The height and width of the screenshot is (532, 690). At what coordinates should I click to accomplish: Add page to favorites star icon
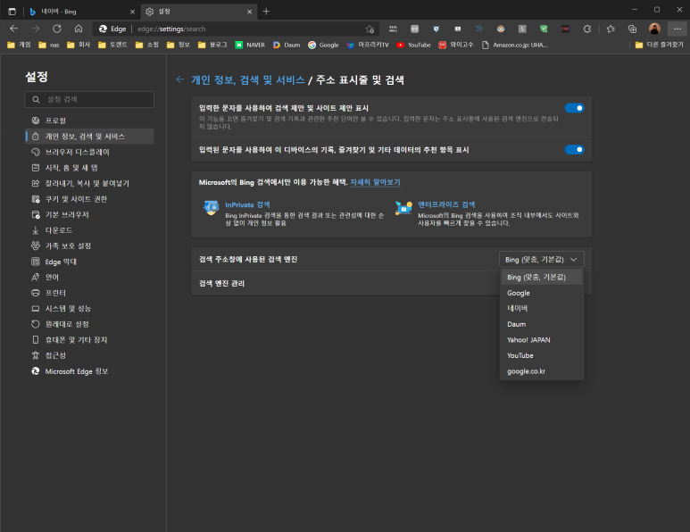click(x=370, y=29)
